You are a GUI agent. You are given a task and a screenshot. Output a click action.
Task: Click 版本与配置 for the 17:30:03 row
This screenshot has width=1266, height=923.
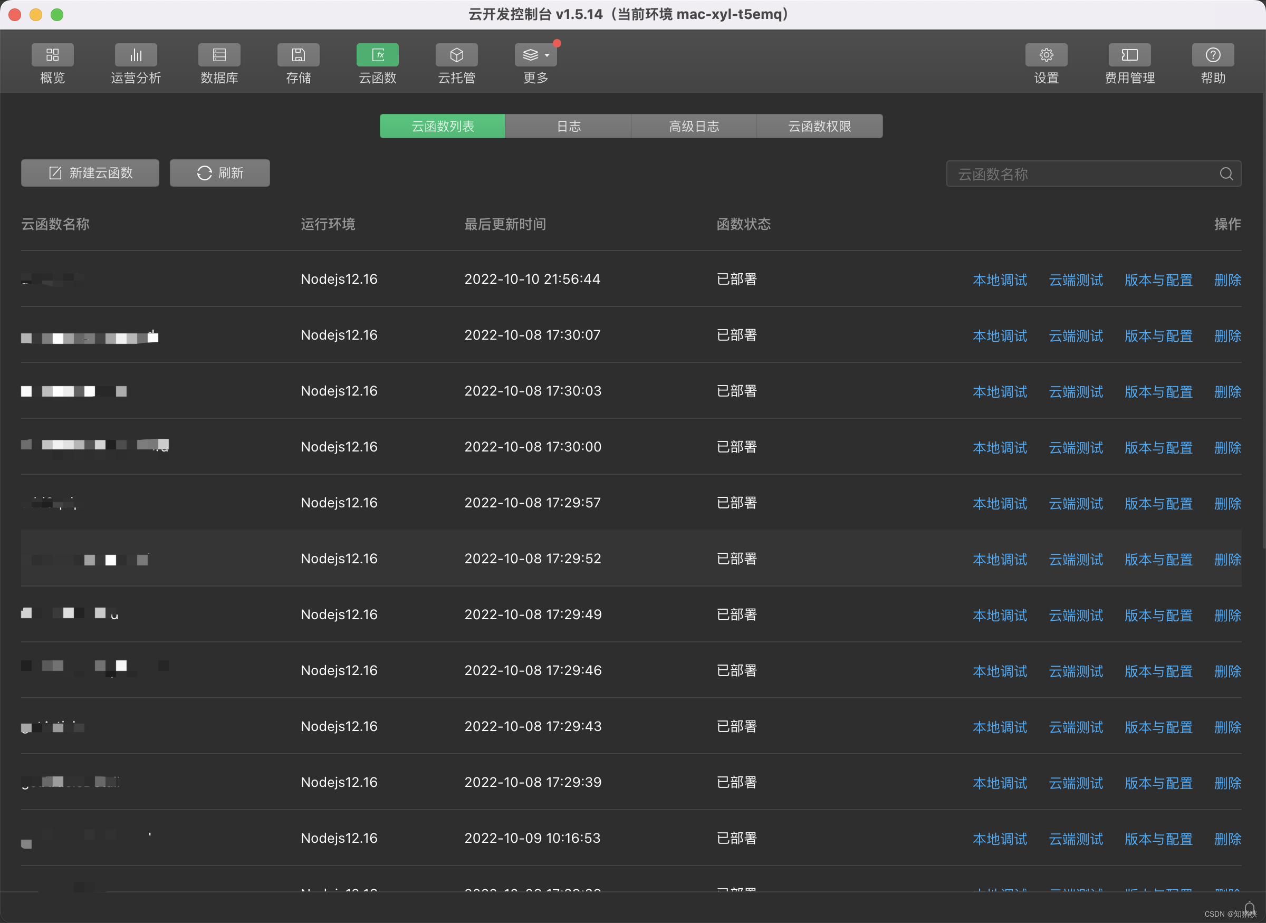click(x=1158, y=392)
